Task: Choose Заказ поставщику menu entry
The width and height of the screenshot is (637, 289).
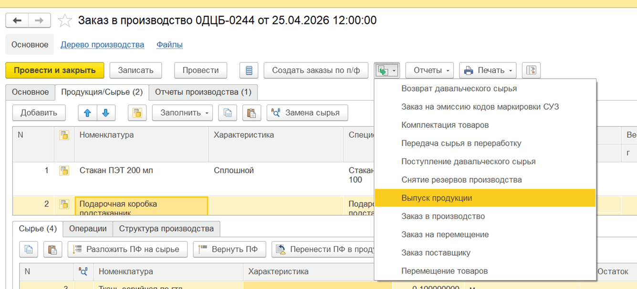Action: (436, 253)
